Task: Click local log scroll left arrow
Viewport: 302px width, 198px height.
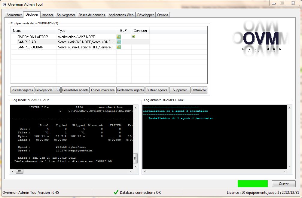Action: (x=13, y=171)
